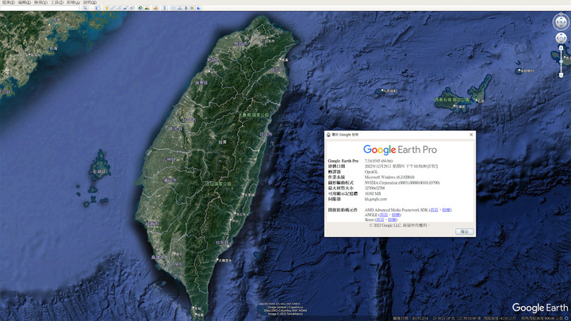Close the About Google Earth dialog
Image resolution: width=571 pixels, height=321 pixels.
pyautogui.click(x=471, y=135)
